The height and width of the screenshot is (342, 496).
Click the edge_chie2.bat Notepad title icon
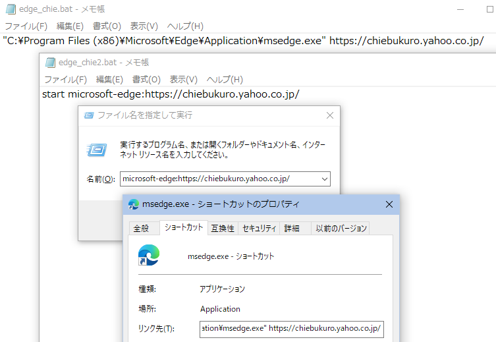click(x=50, y=63)
